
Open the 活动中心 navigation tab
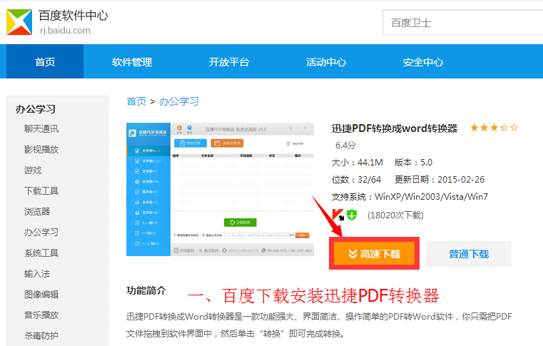[326, 62]
